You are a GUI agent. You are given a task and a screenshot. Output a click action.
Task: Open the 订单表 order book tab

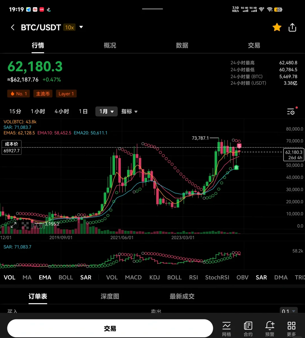point(38,296)
